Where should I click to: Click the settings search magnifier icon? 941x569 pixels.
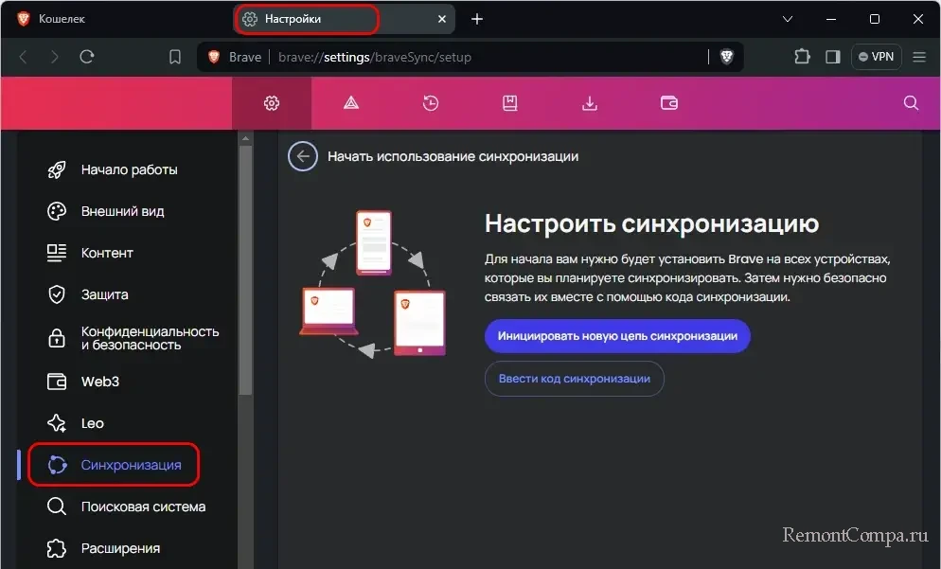911,103
